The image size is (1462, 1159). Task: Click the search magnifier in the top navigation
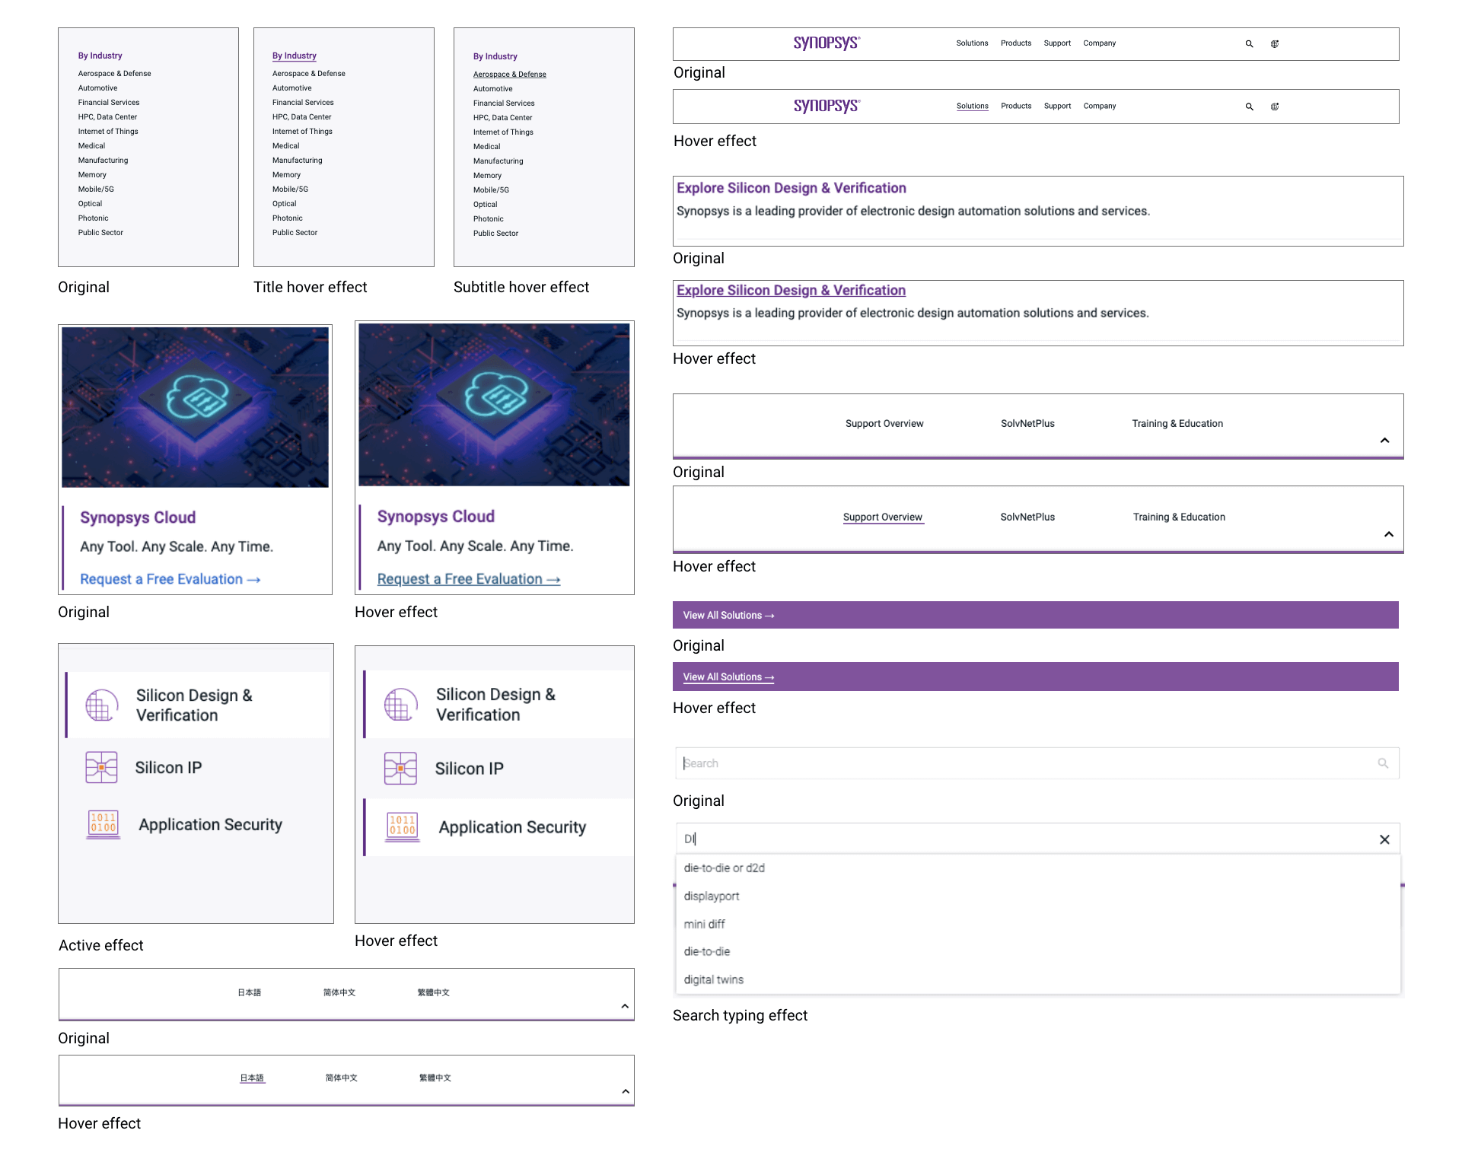tap(1249, 43)
